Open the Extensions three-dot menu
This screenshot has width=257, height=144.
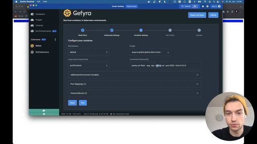pyautogui.click(x=55, y=40)
